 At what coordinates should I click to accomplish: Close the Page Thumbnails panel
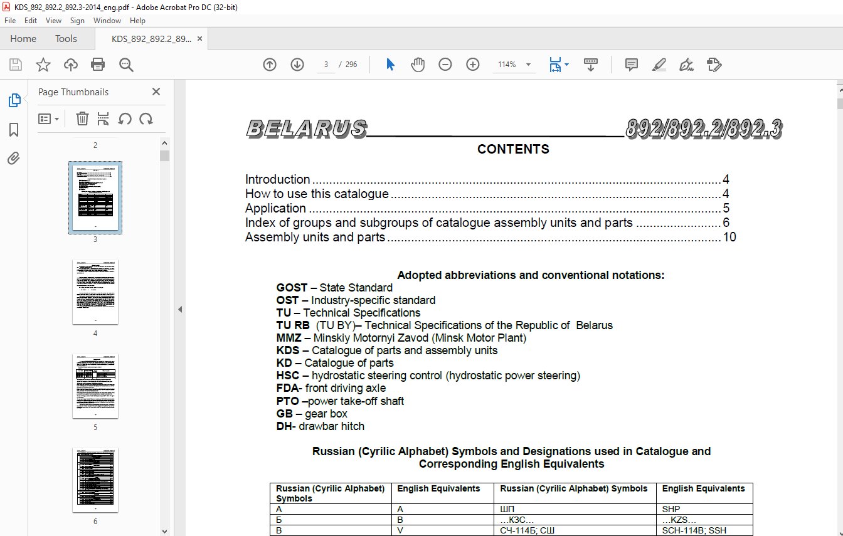pyautogui.click(x=156, y=92)
